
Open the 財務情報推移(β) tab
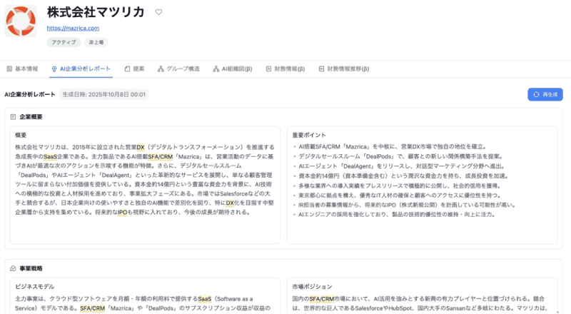[343, 69]
